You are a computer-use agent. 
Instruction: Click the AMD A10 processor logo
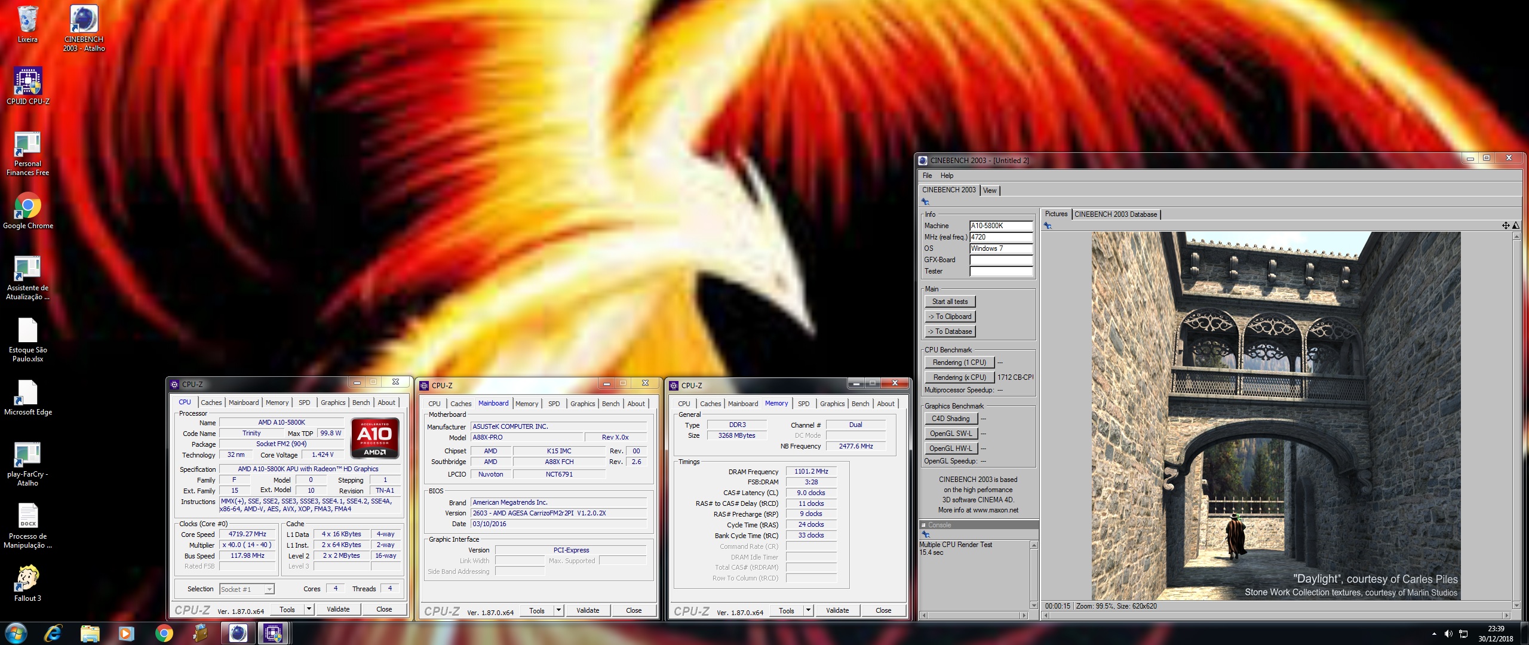375,438
